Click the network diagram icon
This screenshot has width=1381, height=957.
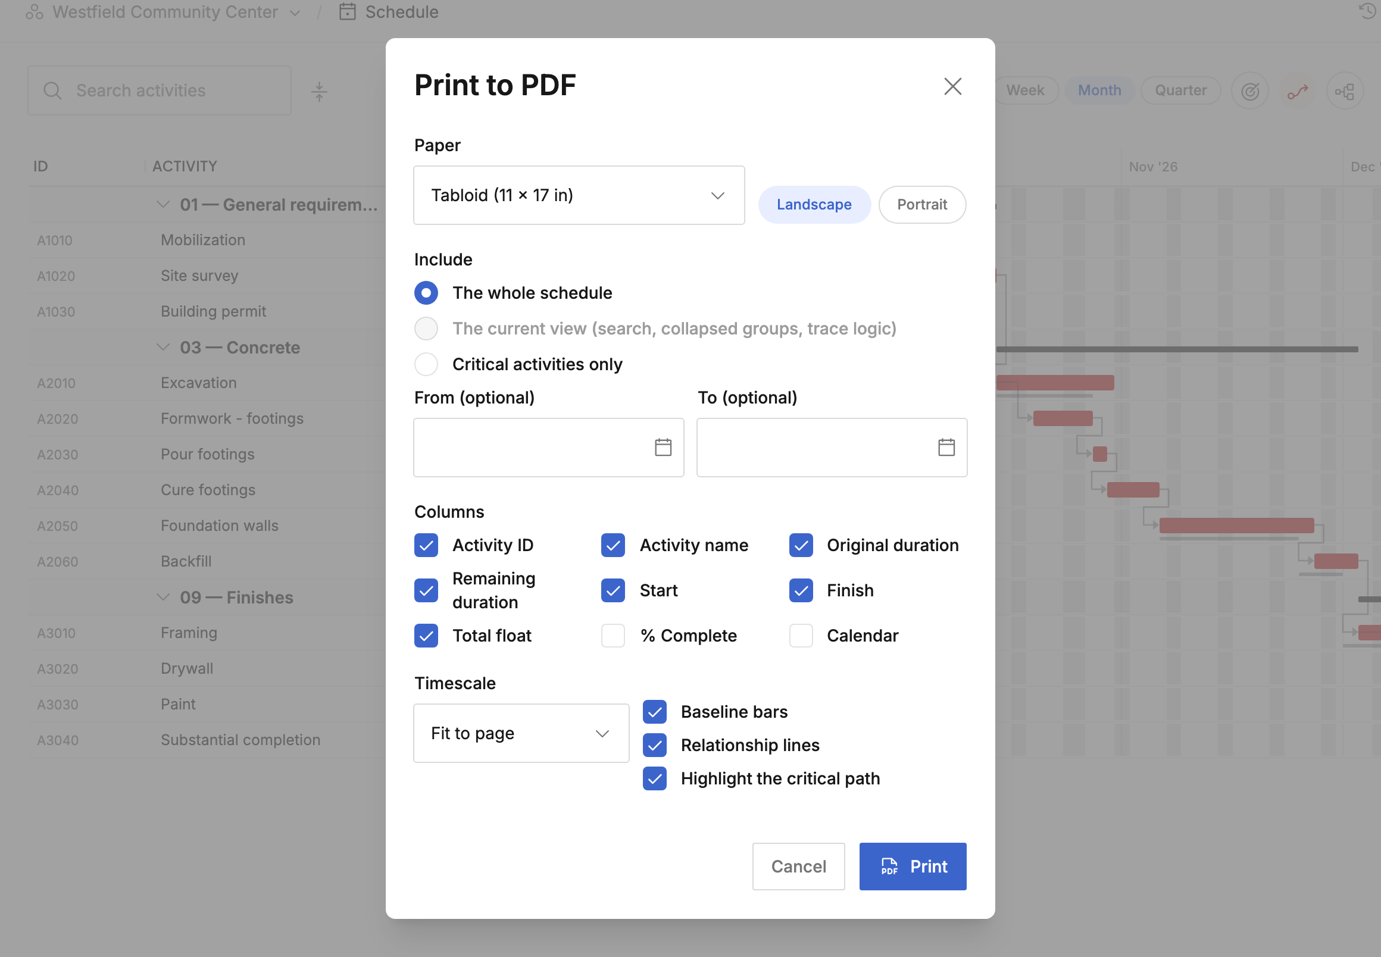1345,90
